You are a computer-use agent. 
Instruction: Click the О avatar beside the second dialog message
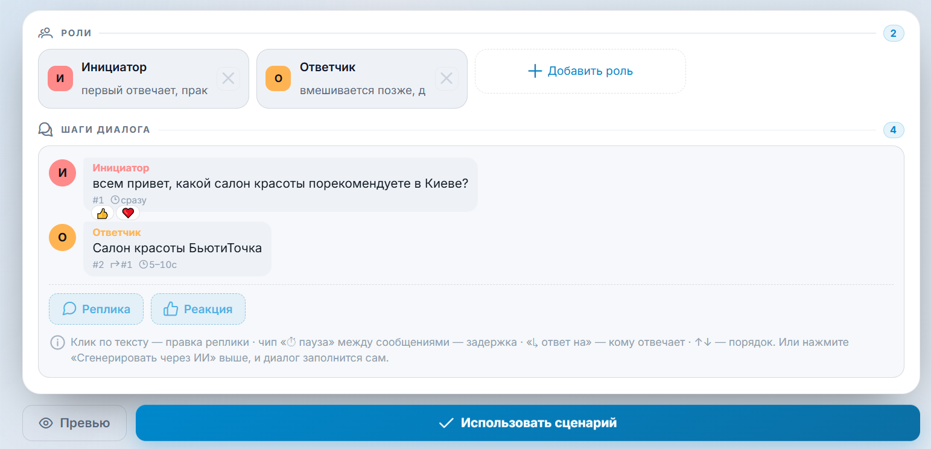62,237
